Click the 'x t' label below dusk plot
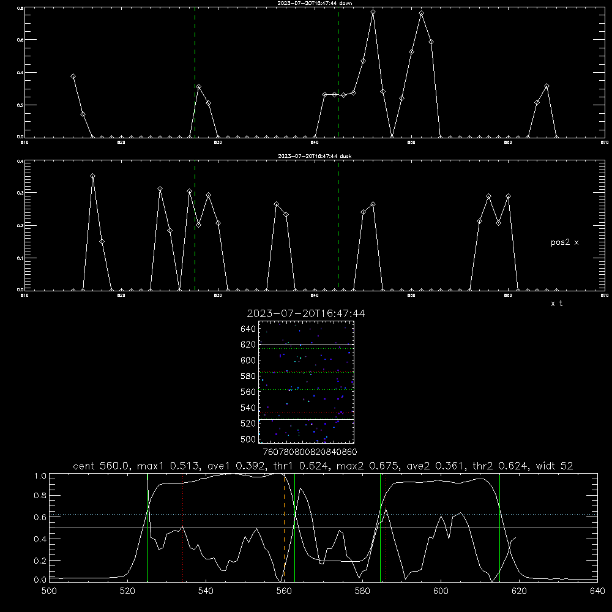The height and width of the screenshot is (612, 612). point(556,304)
